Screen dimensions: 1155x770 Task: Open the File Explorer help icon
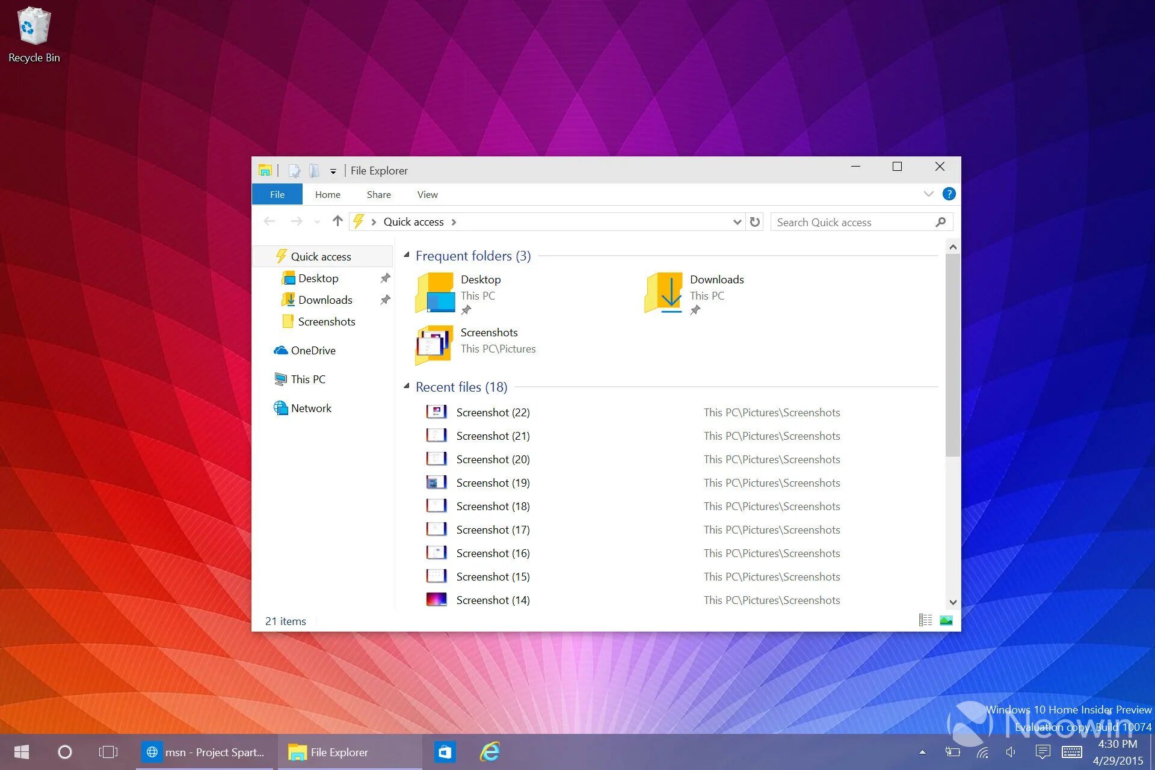(949, 194)
